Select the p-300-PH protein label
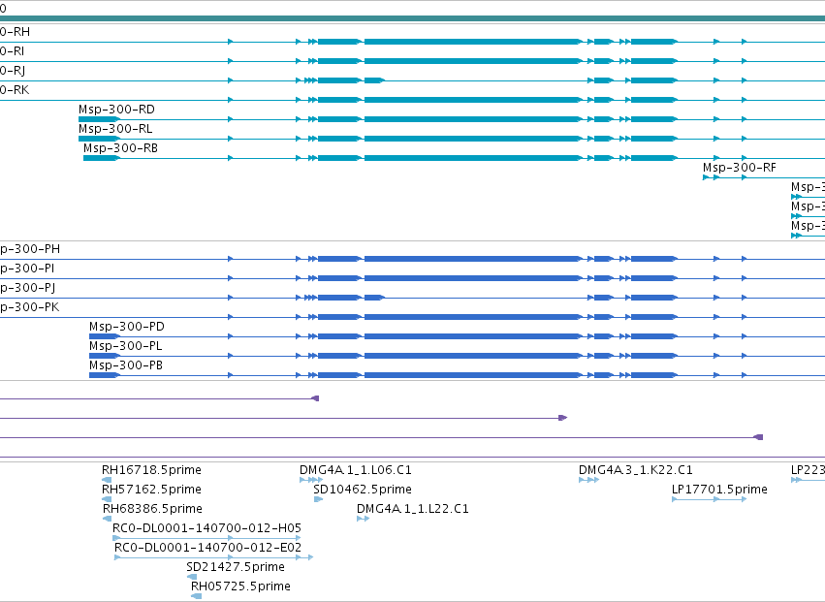The height and width of the screenshot is (602, 825). point(30,249)
